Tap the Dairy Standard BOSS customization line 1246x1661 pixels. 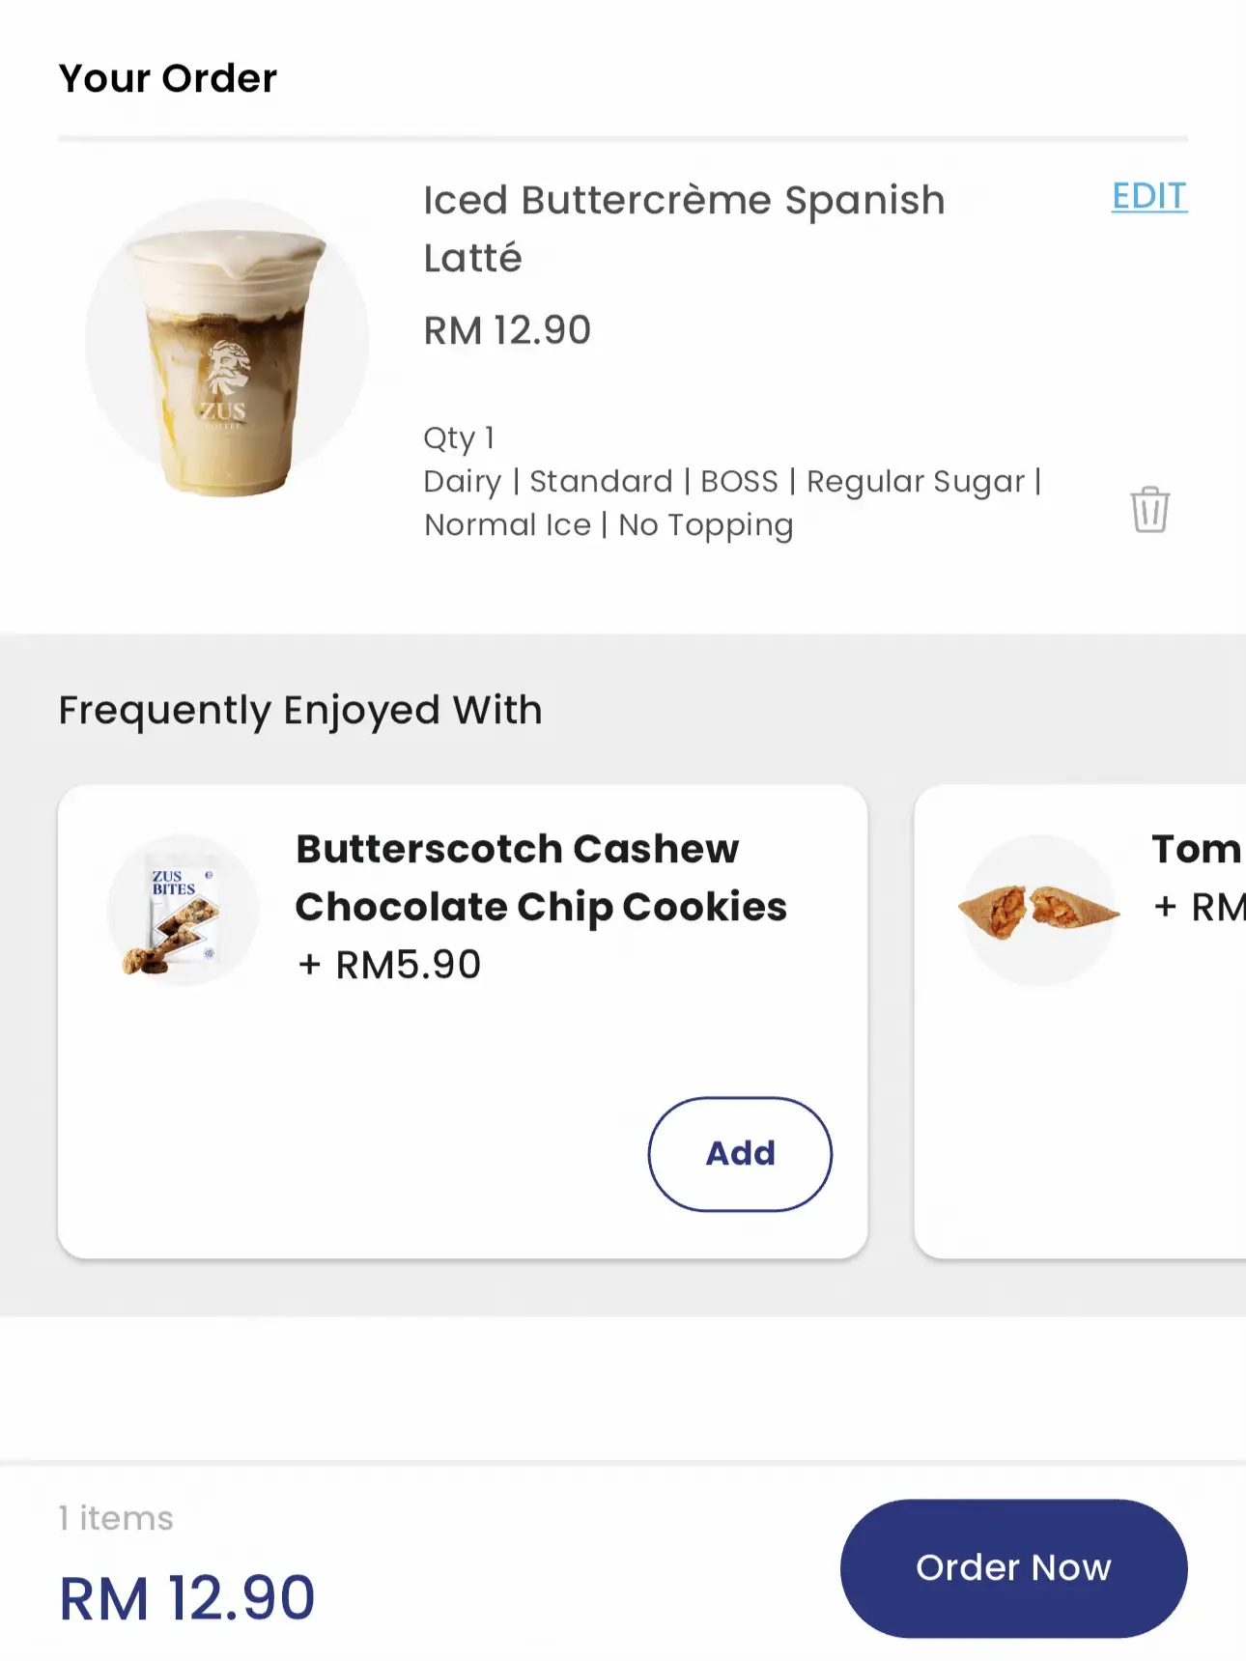[732, 481]
